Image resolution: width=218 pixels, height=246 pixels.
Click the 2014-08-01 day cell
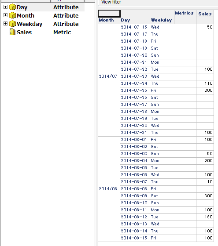click(x=135, y=140)
